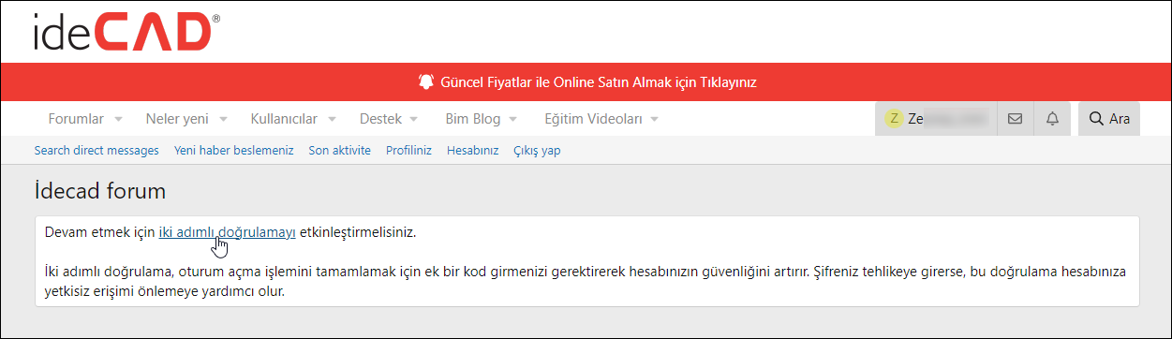Open Search direct messages link
The image size is (1172, 339).
[x=96, y=150]
